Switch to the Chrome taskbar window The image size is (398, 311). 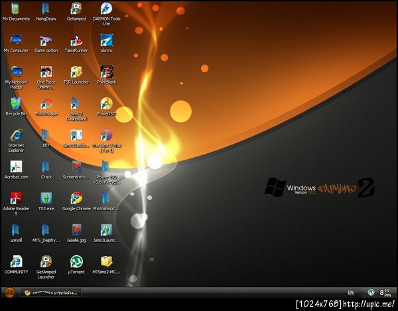(x=51, y=292)
